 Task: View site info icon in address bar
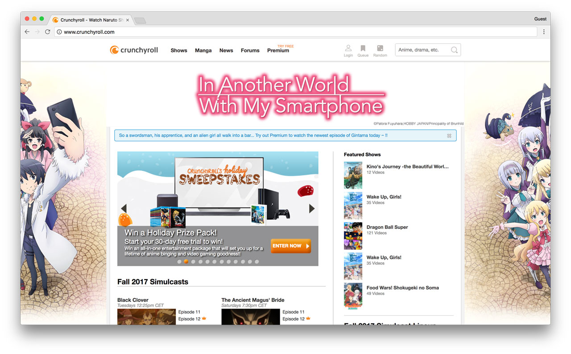[59, 32]
